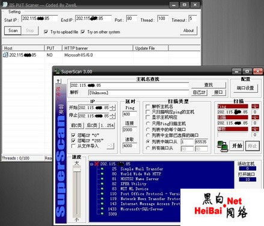Screen dimensions: 264x226
Task: Start scanning with 开始 button
Action: click(237, 146)
